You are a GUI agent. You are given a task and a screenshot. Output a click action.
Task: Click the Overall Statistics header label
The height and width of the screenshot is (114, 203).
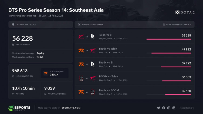coord(26,25)
